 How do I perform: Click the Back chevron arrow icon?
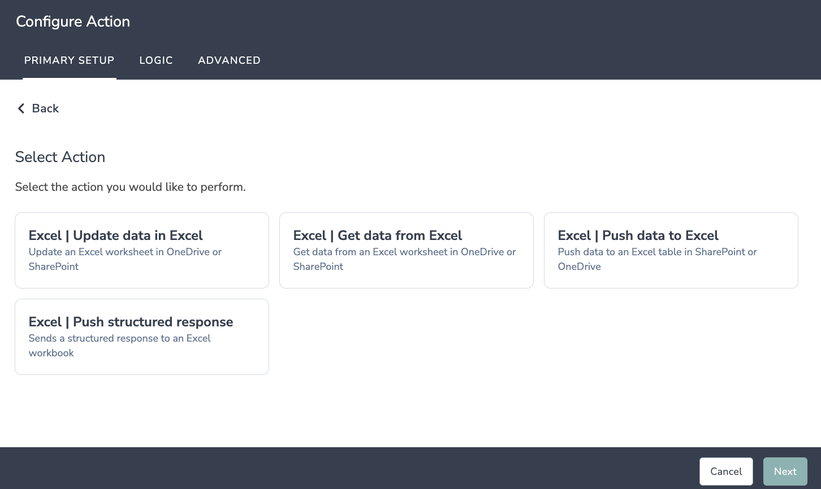(x=21, y=108)
